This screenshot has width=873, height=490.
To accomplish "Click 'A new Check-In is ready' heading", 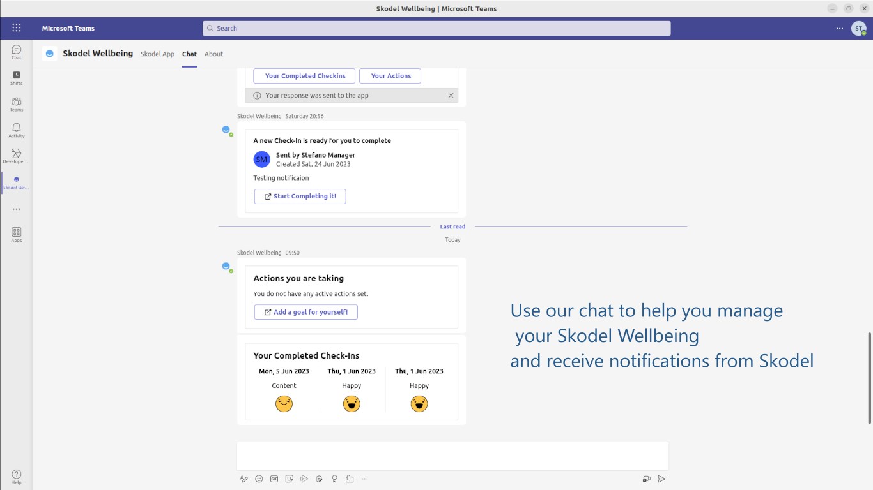I will tap(322, 140).
